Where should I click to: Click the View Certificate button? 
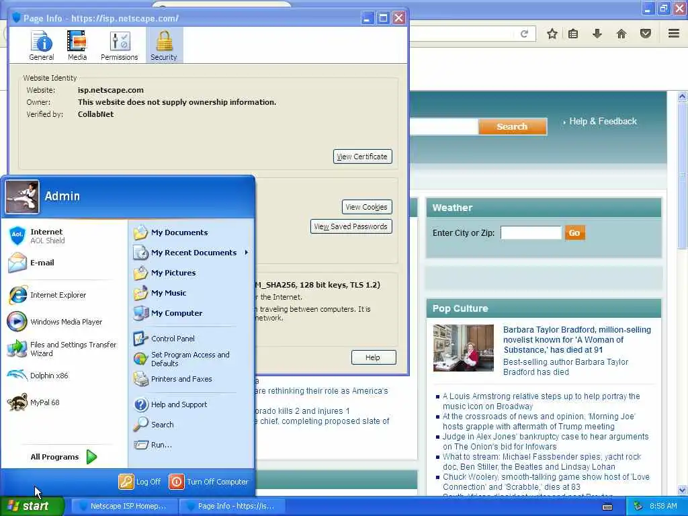pos(362,157)
